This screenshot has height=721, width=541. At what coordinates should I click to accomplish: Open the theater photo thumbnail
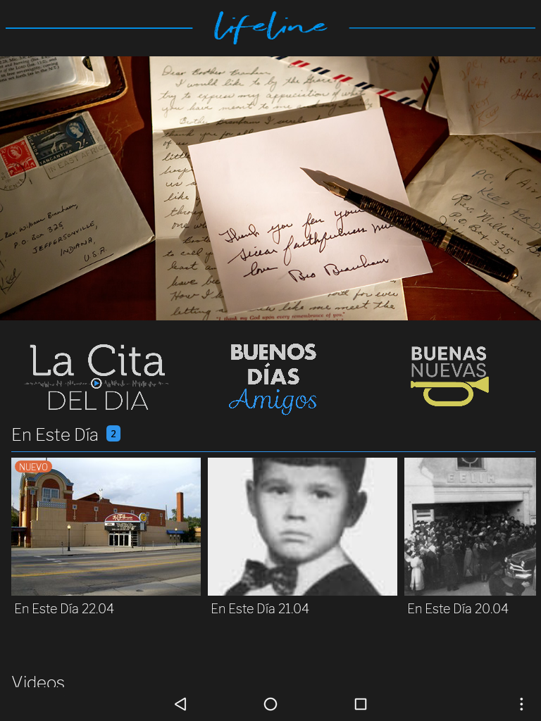[x=106, y=527]
